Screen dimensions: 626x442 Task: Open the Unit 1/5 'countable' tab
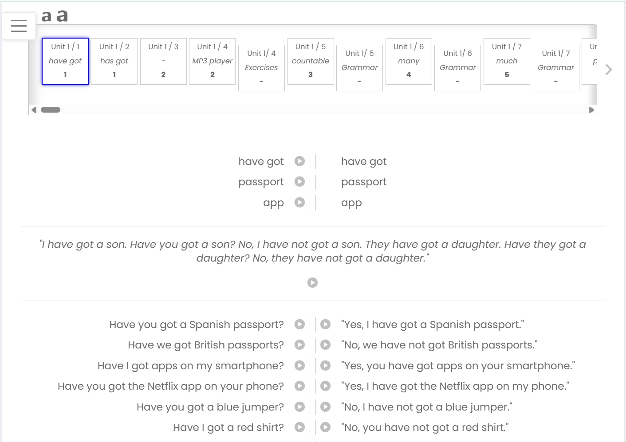(311, 61)
